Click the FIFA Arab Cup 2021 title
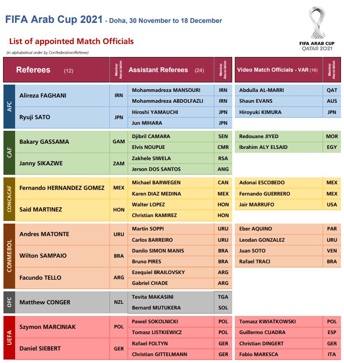The height and width of the screenshot is (363, 344). (54, 19)
